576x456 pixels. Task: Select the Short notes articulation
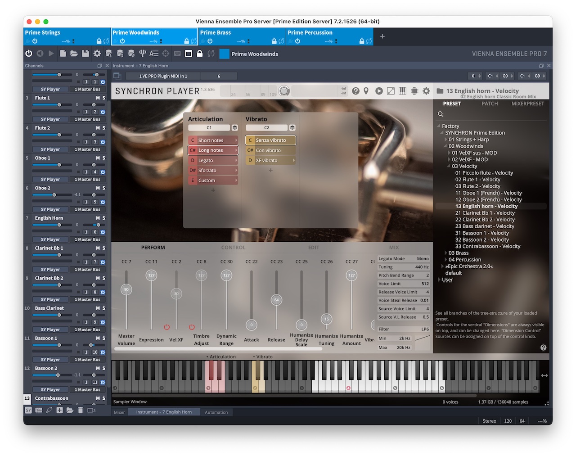click(x=213, y=140)
